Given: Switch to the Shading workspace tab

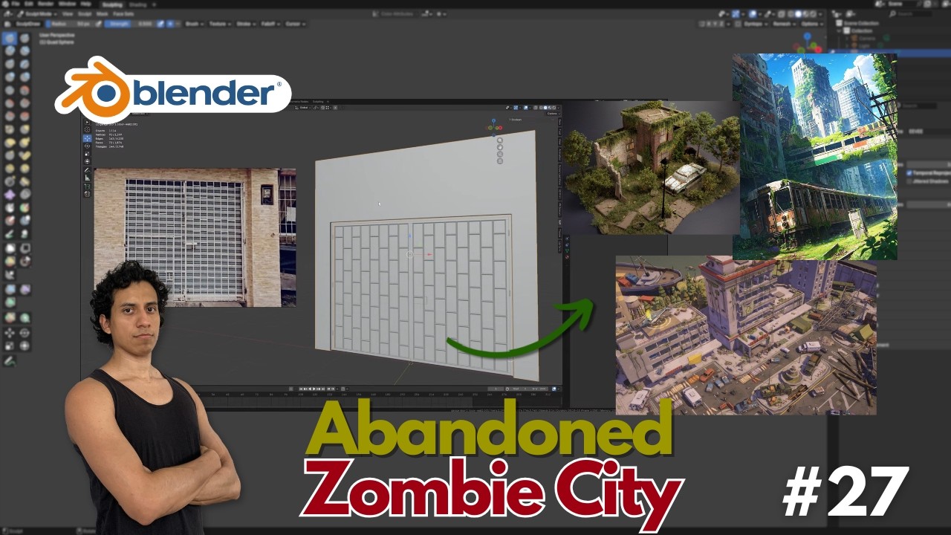Looking at the screenshot, I should click(137, 4).
